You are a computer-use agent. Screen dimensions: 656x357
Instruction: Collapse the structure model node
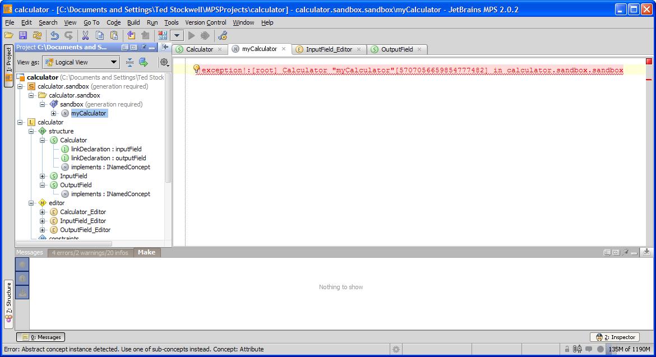click(x=31, y=131)
